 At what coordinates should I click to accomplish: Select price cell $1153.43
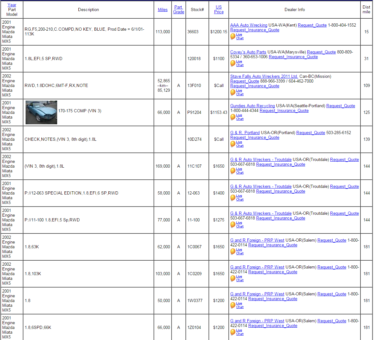tap(219, 112)
